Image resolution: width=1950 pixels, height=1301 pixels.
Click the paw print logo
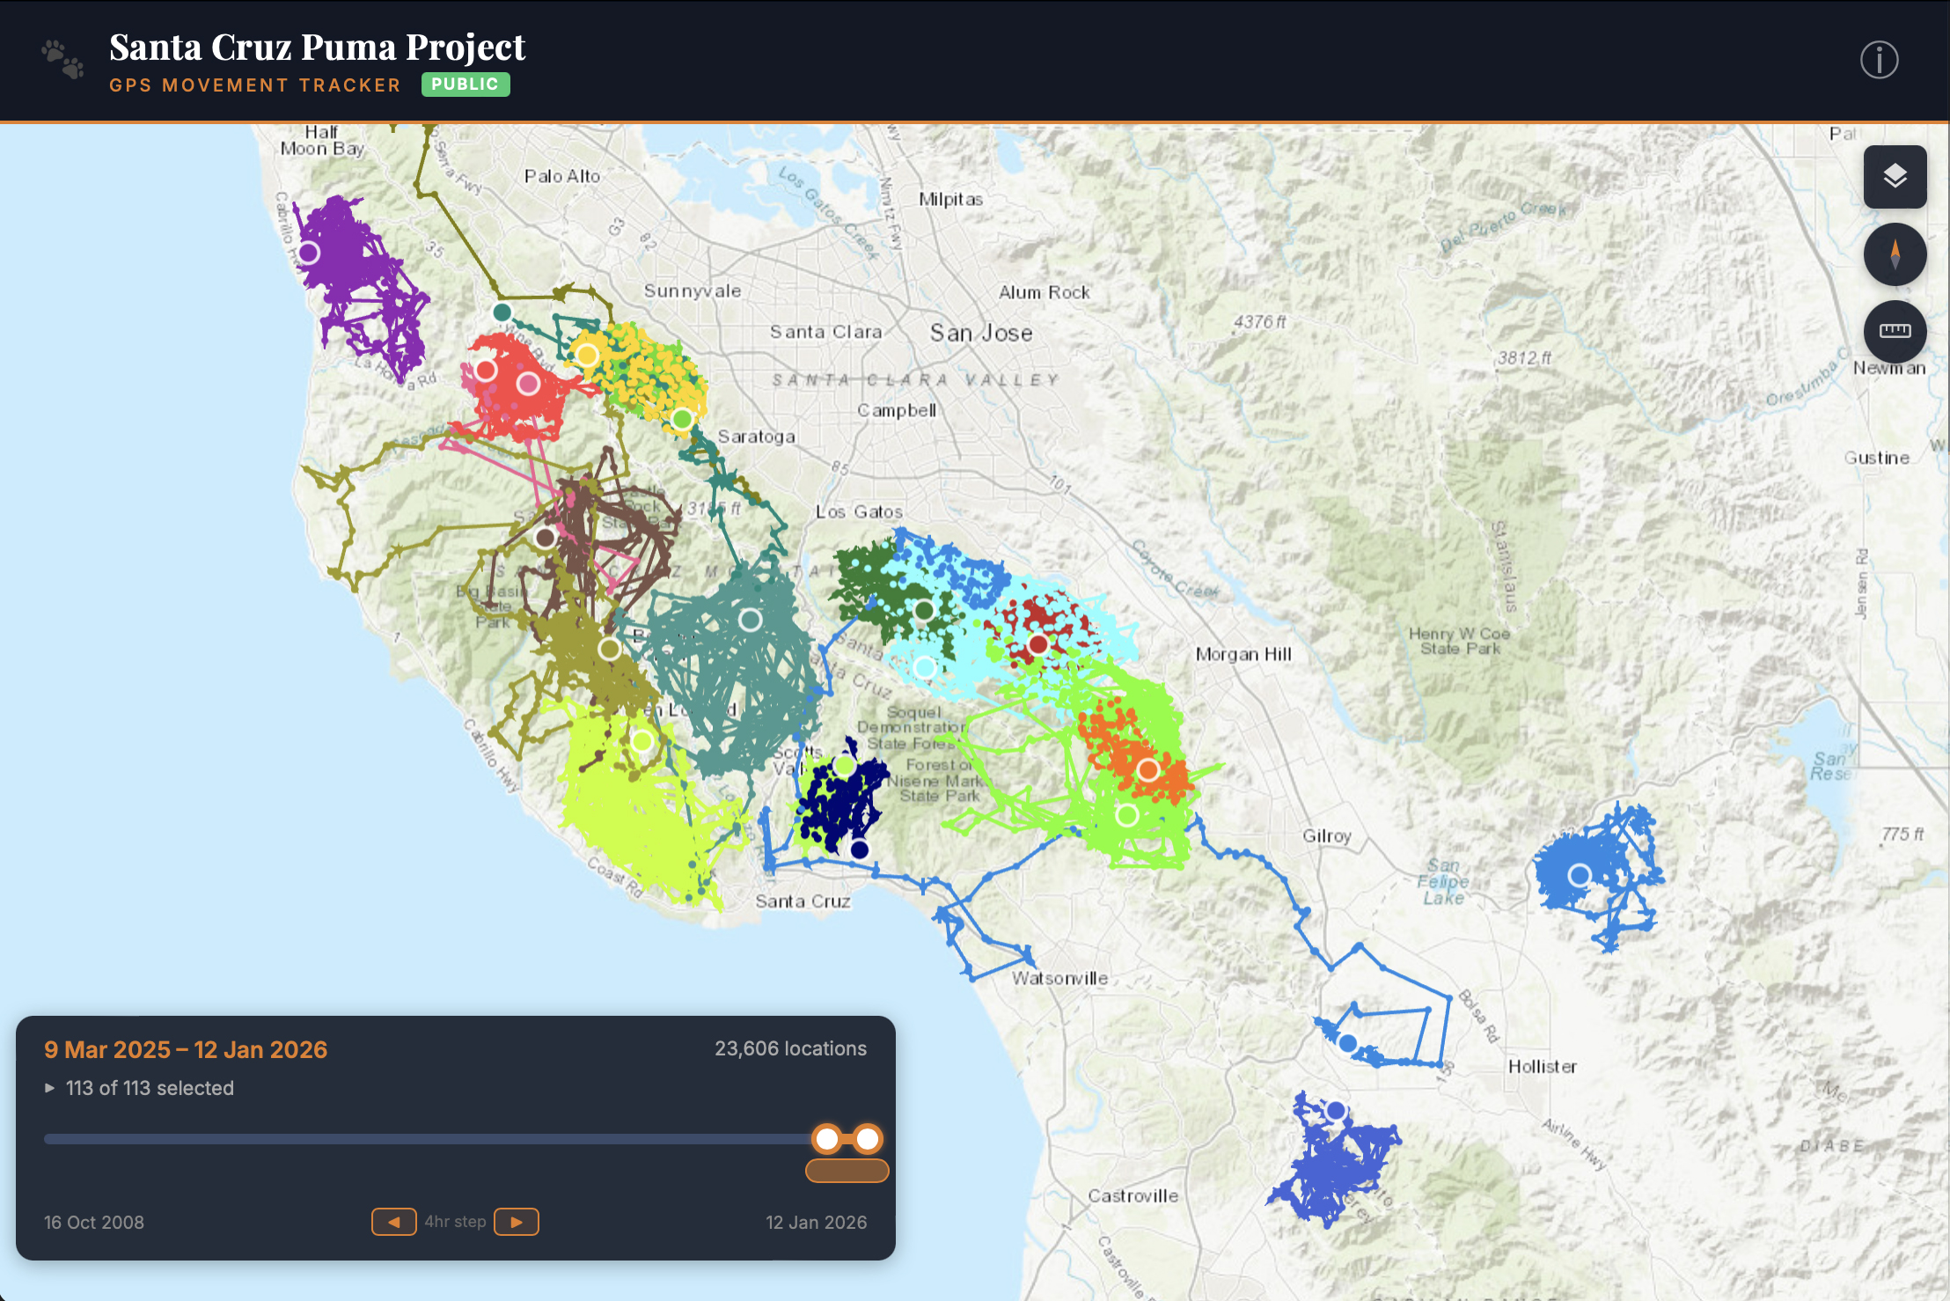[x=63, y=60]
